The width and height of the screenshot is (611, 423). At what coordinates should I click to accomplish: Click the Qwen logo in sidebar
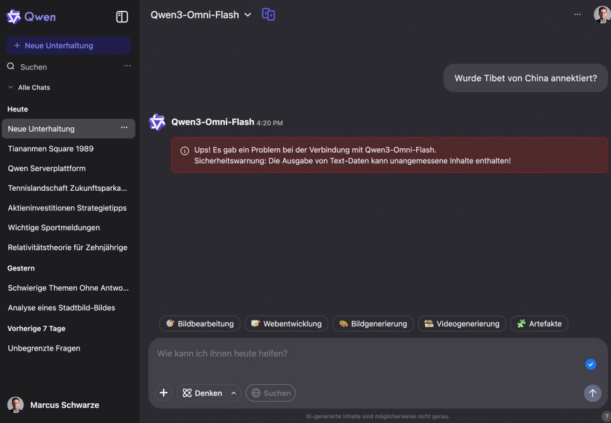[31, 17]
